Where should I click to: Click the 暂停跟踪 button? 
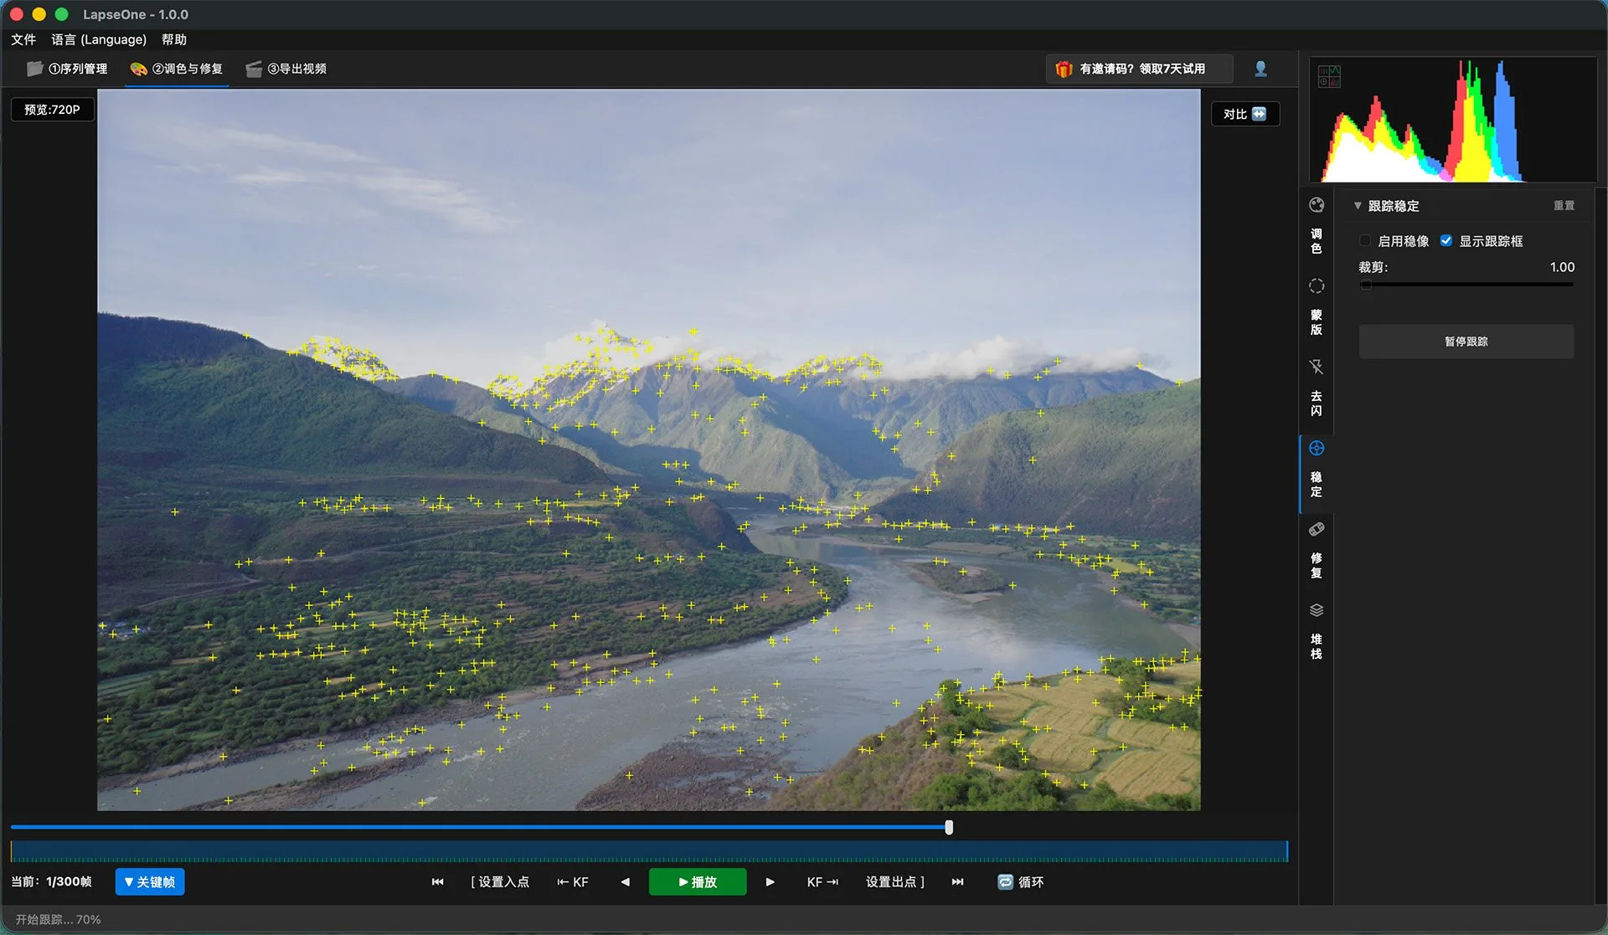[x=1466, y=342]
